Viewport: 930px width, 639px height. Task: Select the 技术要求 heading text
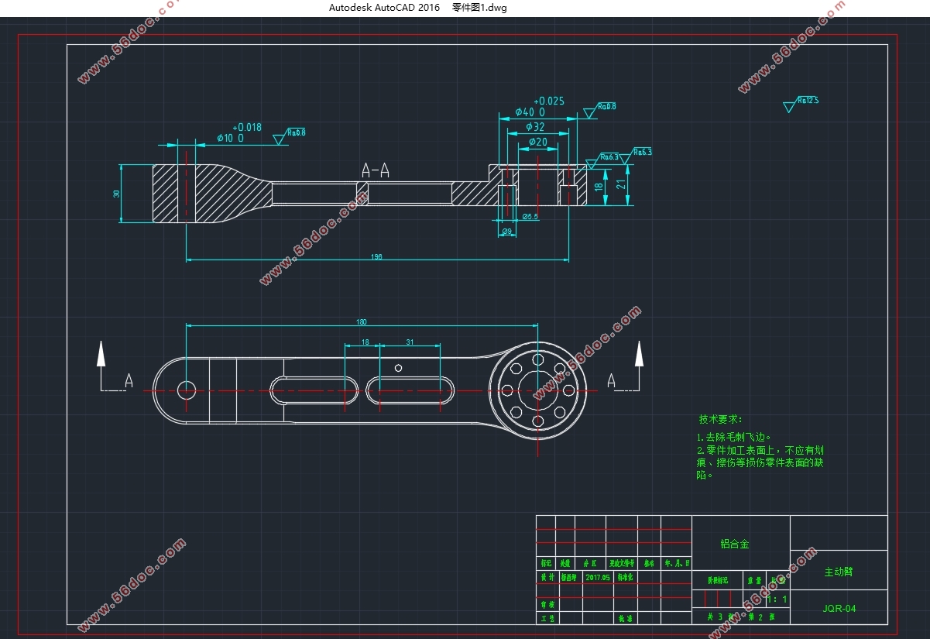click(720, 419)
